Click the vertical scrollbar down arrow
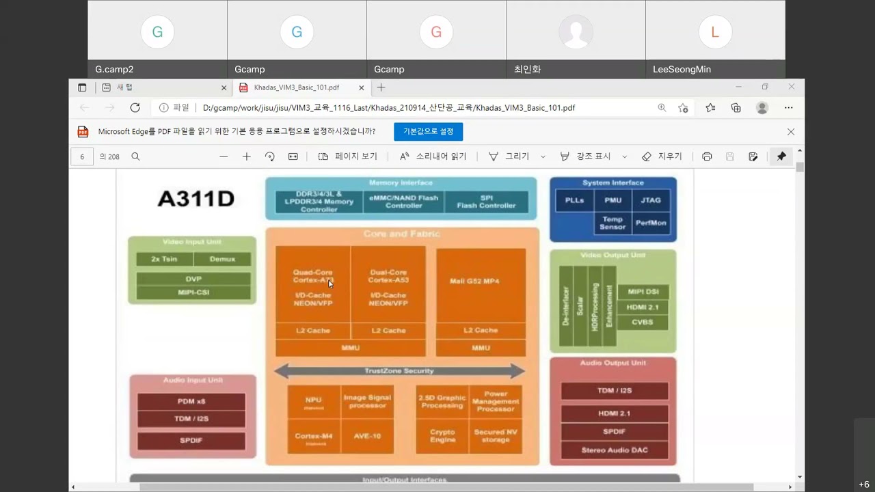This screenshot has height=492, width=875. (800, 477)
